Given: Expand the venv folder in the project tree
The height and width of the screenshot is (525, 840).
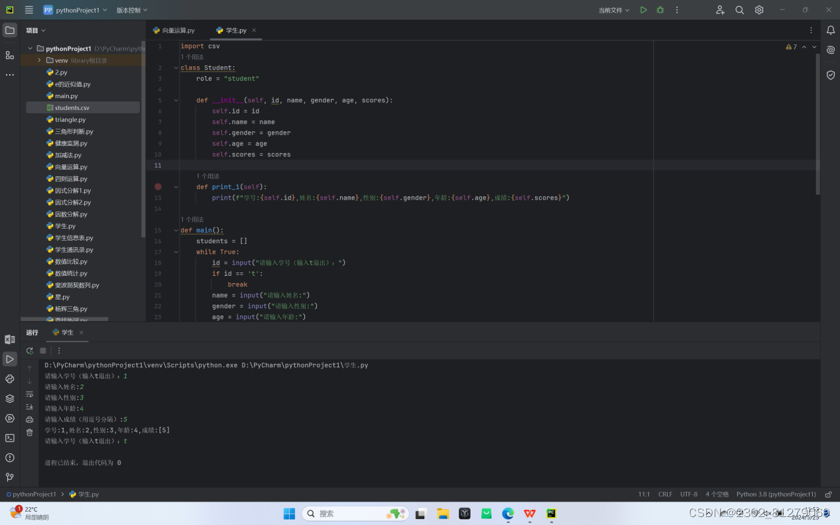Looking at the screenshot, I should click(38, 59).
